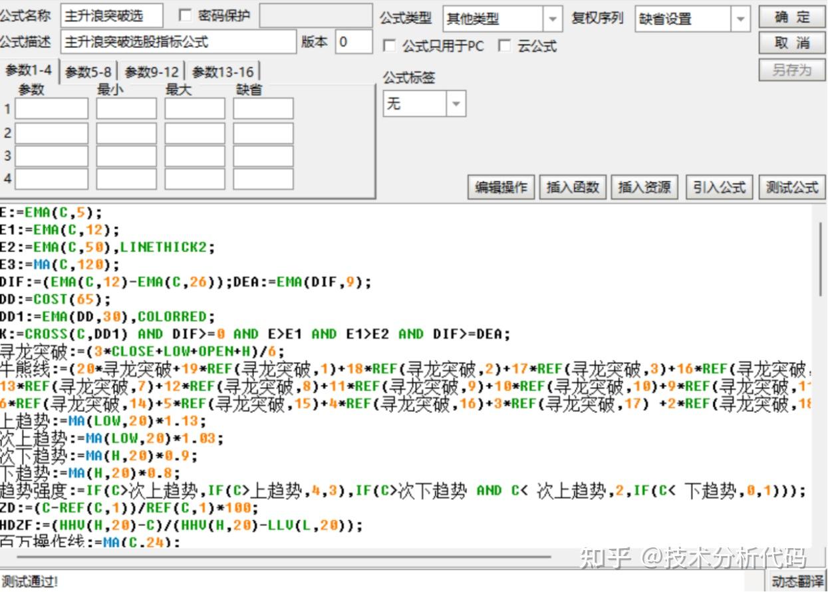Switch to 参数5-8 tab

(88, 71)
